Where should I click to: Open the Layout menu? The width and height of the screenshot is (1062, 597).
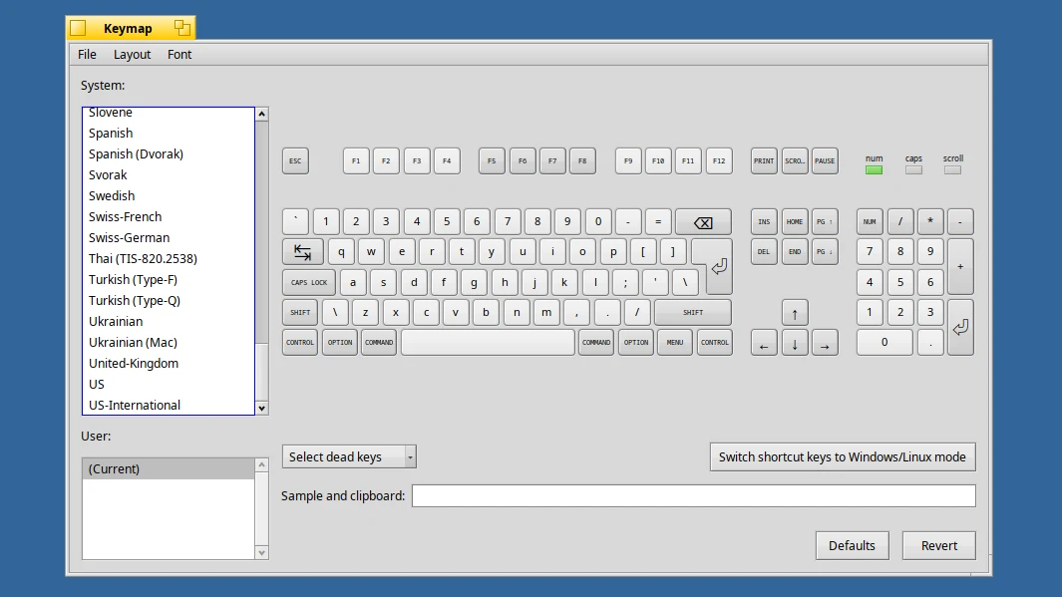pos(131,54)
